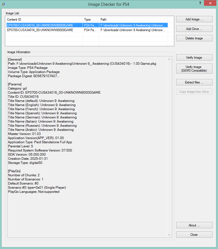
Task: Click the Content ID line in Params
Action: coord(54,93)
